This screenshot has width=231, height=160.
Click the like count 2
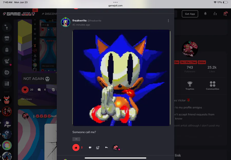point(82,147)
